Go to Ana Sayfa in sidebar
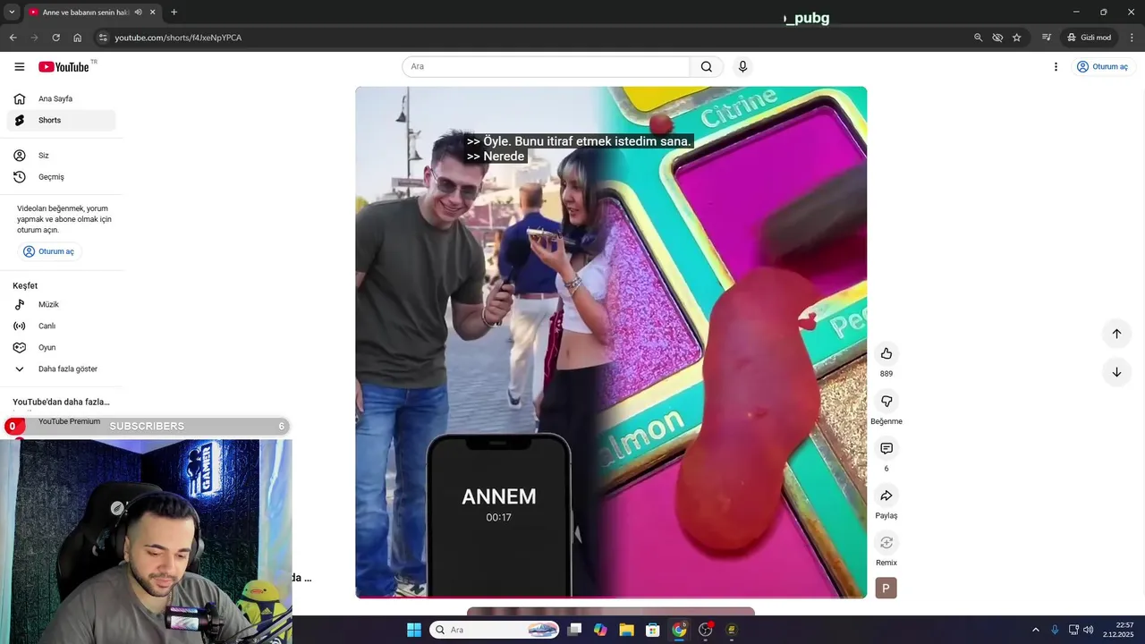Image resolution: width=1145 pixels, height=644 pixels. click(61, 98)
